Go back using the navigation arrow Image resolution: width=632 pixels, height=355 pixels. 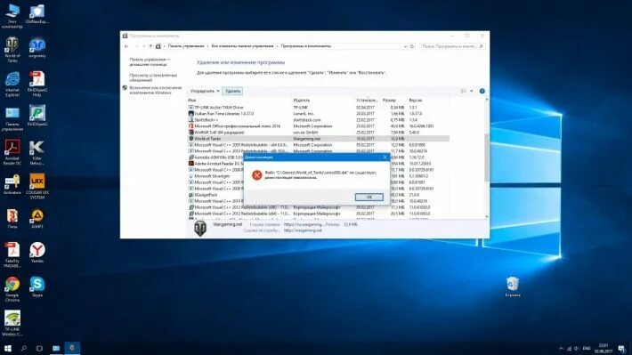click(126, 46)
